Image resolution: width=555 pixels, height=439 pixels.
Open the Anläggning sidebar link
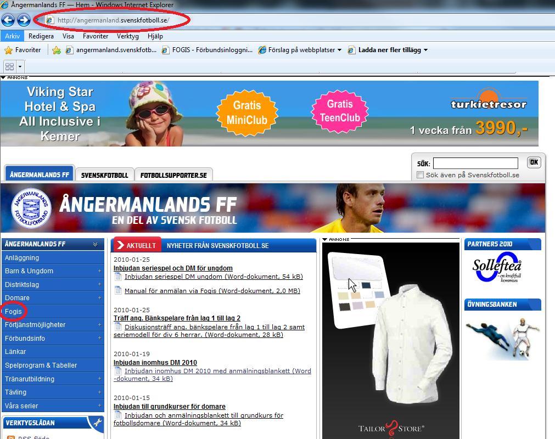coord(53,257)
